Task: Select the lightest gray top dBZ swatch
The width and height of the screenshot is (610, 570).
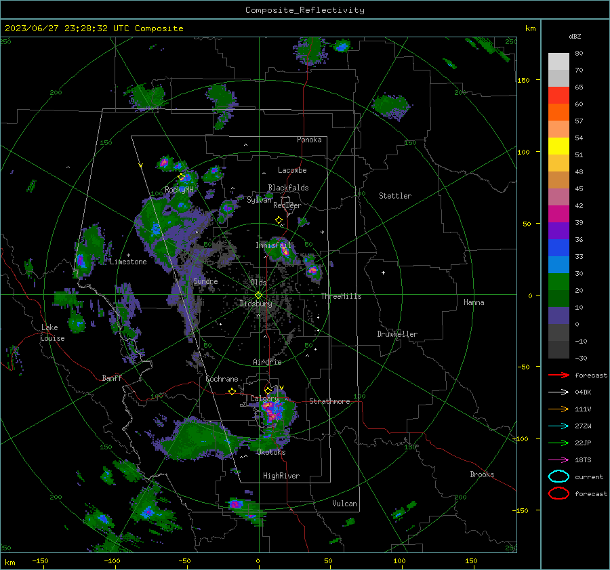Action: pyautogui.click(x=558, y=62)
